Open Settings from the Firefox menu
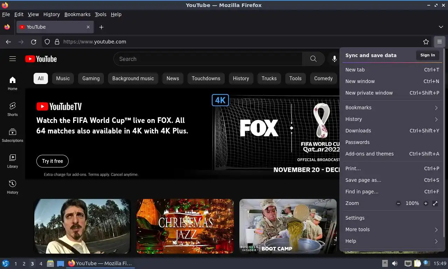Viewport: 448px width, 269px height. tap(392, 218)
